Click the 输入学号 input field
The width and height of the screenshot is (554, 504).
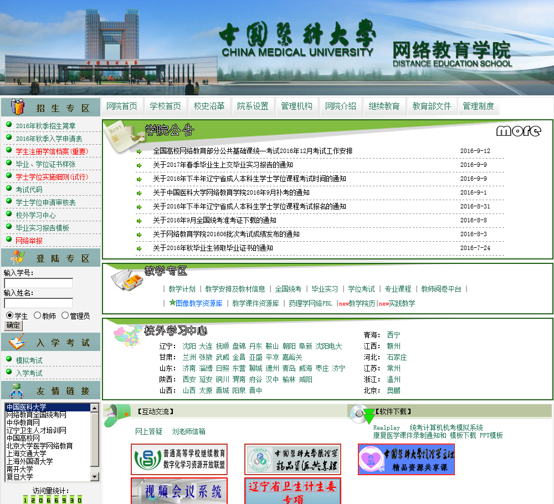39,283
